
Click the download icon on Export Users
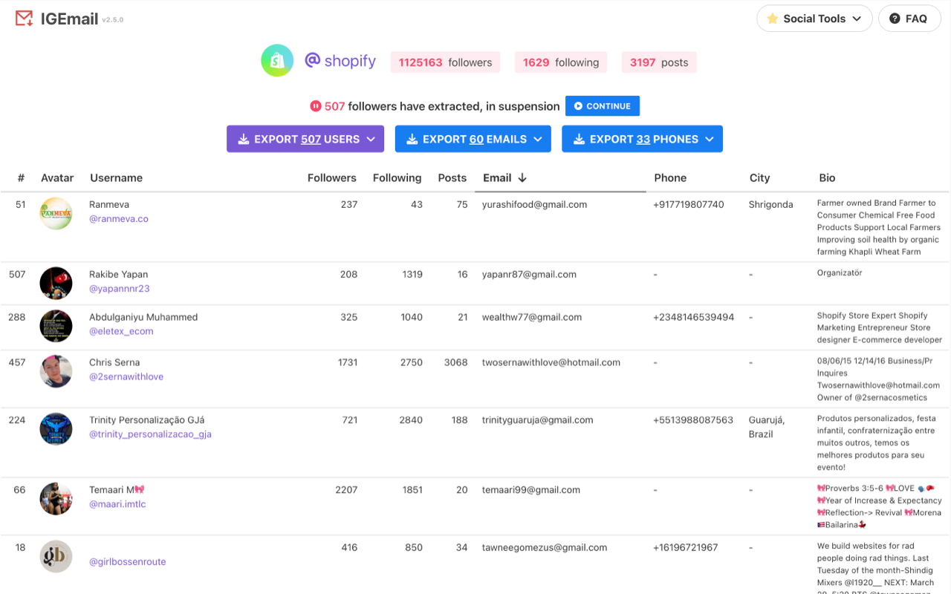[x=243, y=139]
